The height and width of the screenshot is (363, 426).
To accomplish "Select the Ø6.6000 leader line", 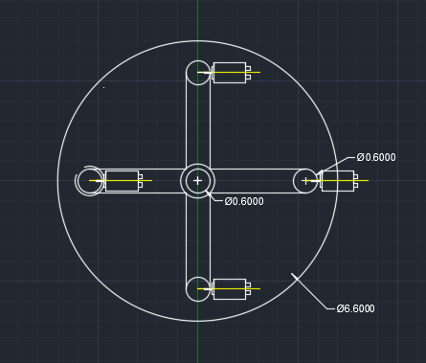I will click(311, 292).
